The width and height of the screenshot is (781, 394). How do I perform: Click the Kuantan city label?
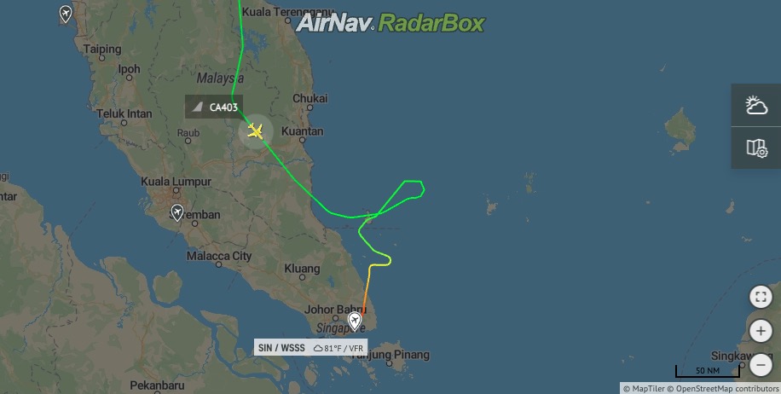[303, 131]
